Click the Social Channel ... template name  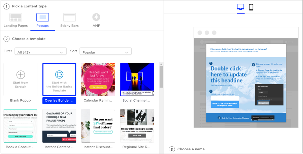[x=136, y=100]
